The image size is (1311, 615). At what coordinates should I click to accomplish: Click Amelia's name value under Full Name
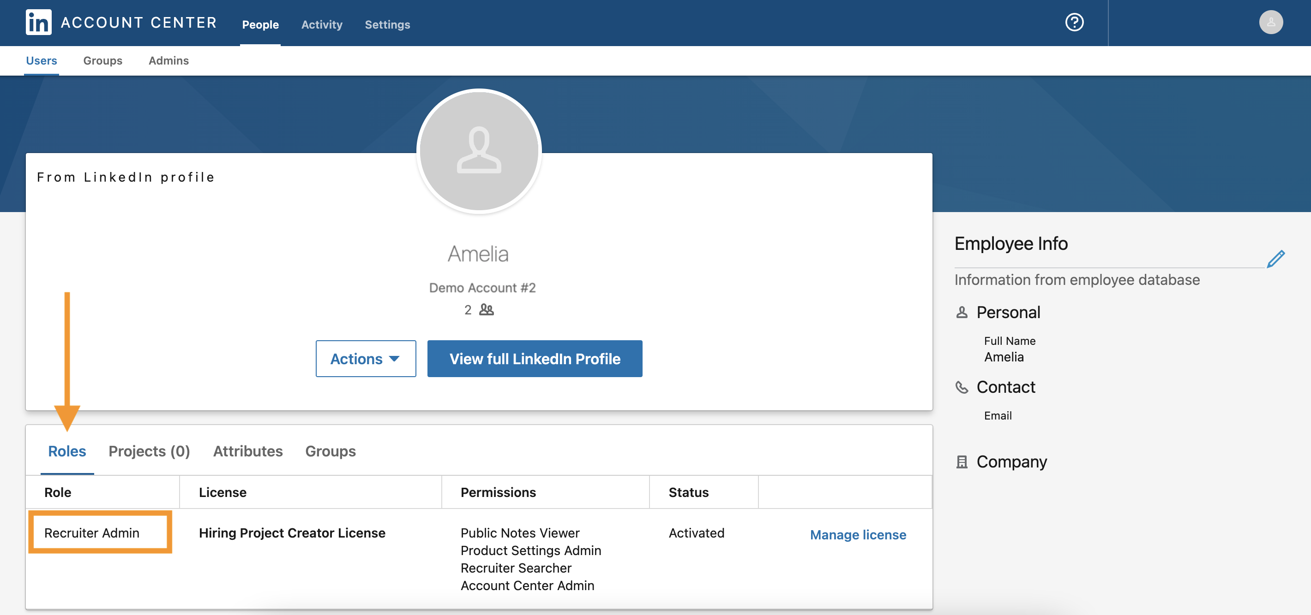1004,357
